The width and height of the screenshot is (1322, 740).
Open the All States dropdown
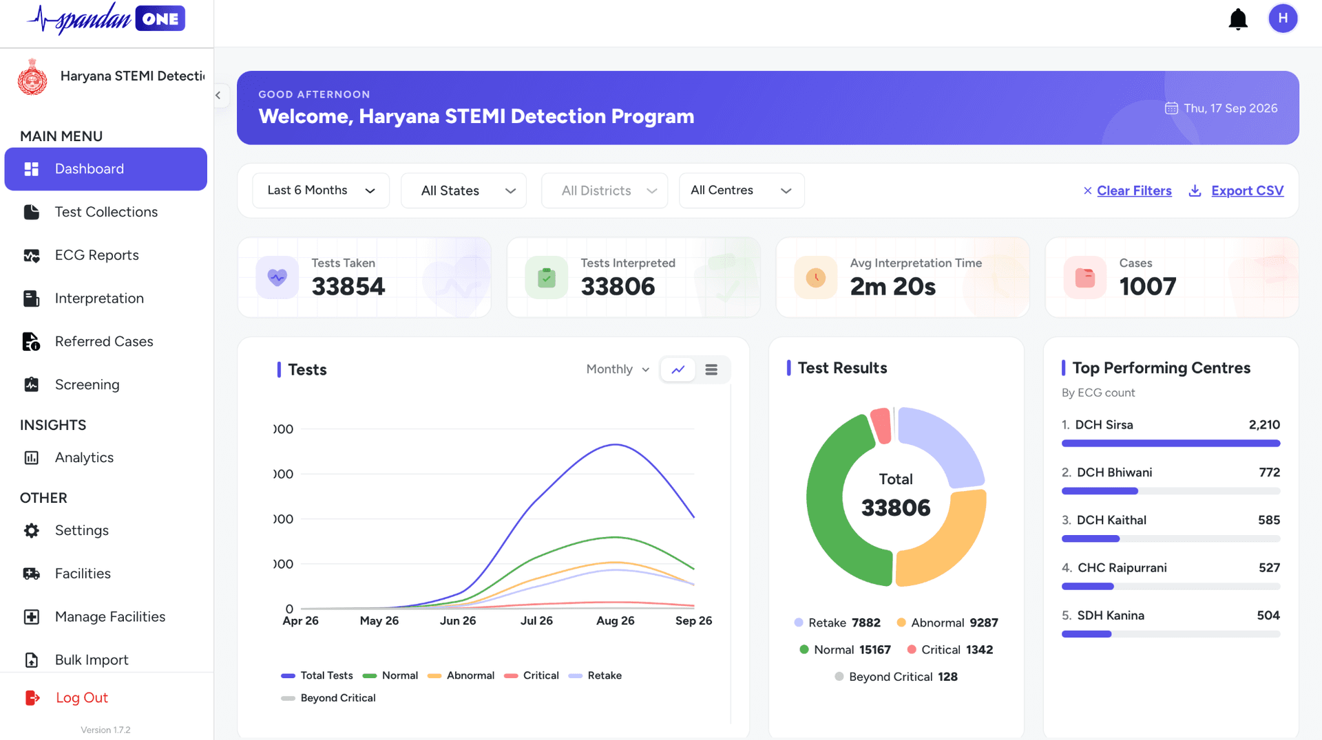(463, 191)
